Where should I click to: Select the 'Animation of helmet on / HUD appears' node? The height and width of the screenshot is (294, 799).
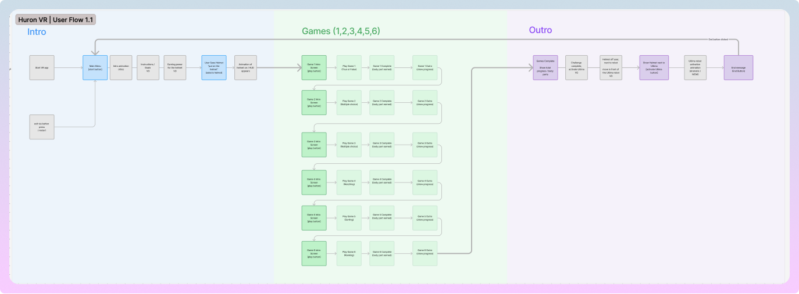pos(245,67)
